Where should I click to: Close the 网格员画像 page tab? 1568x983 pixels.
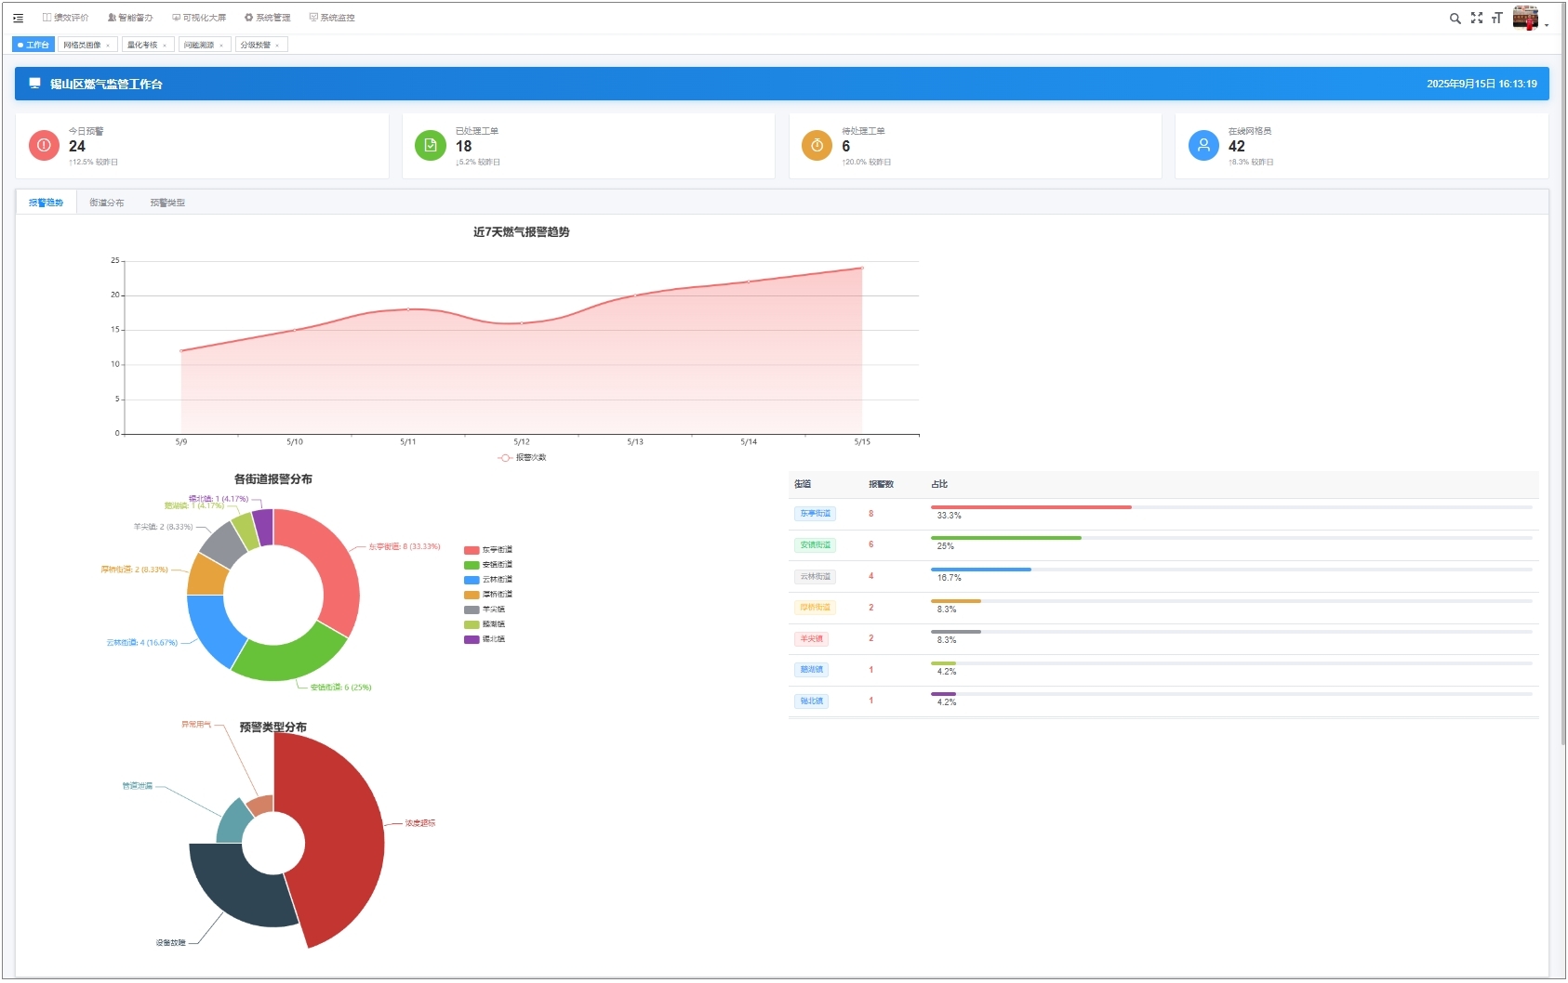tap(108, 46)
